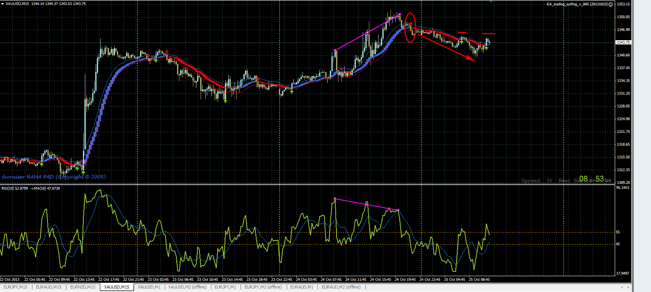This screenshot has width=651, height=292.
Task: Click the EA_trading_surfing_v_005 expert label
Action: click(577, 4)
